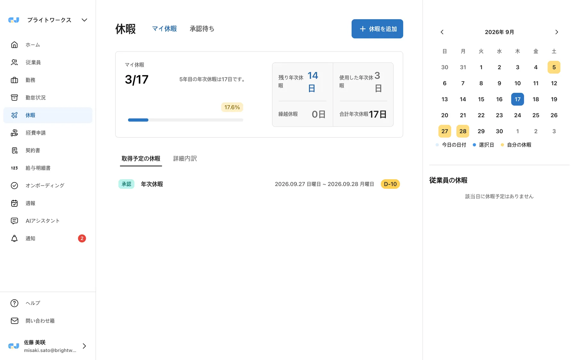Click the vacation usage progress bar
Image resolution: width=576 pixels, height=360 pixels.
186,120
